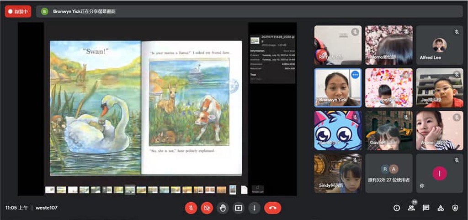Unmute your microphone in the call bar
468x220 pixels.
tap(191, 208)
